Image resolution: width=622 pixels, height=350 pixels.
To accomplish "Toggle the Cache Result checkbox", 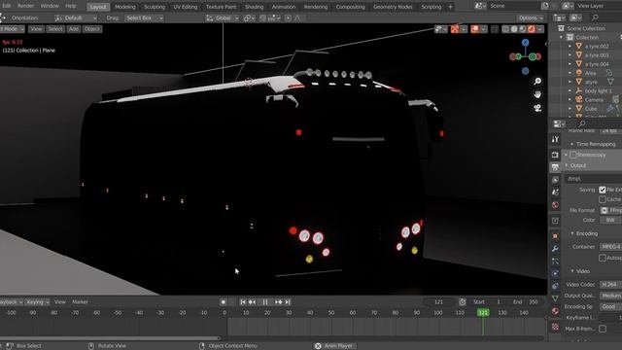I will click(x=603, y=199).
